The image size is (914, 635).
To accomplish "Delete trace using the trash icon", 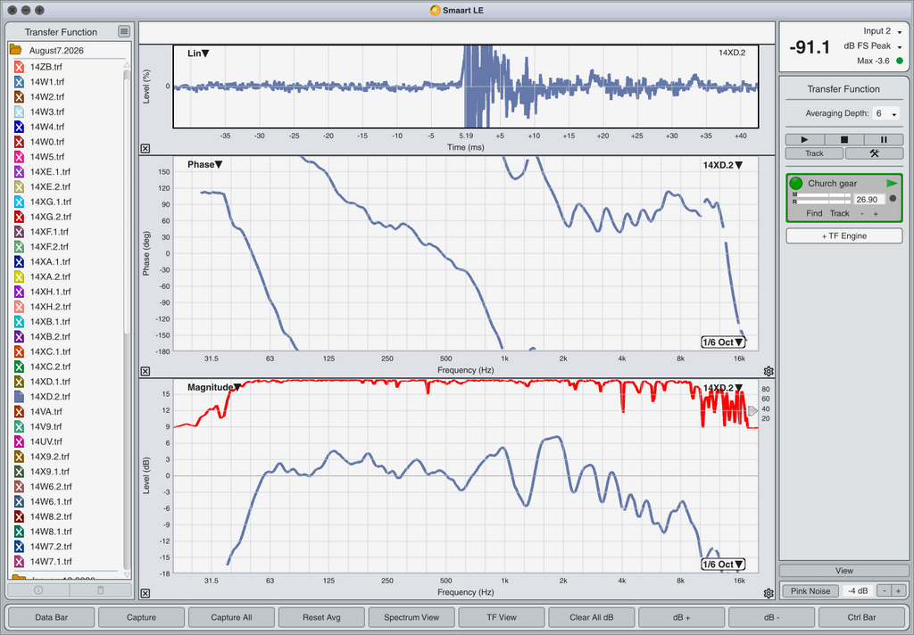I will click(x=100, y=590).
